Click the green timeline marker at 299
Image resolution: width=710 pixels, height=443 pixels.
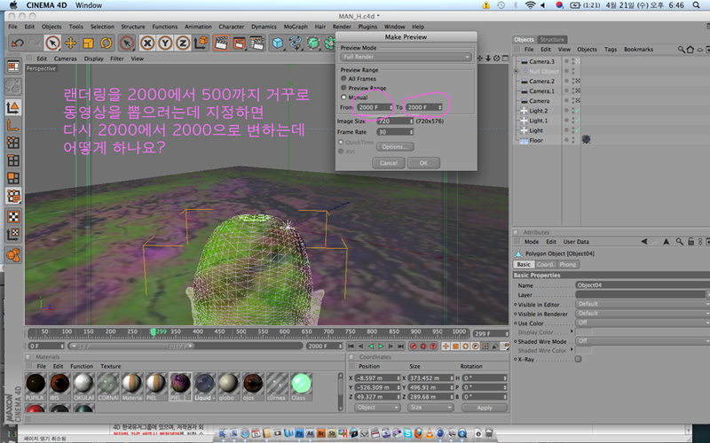point(154,333)
